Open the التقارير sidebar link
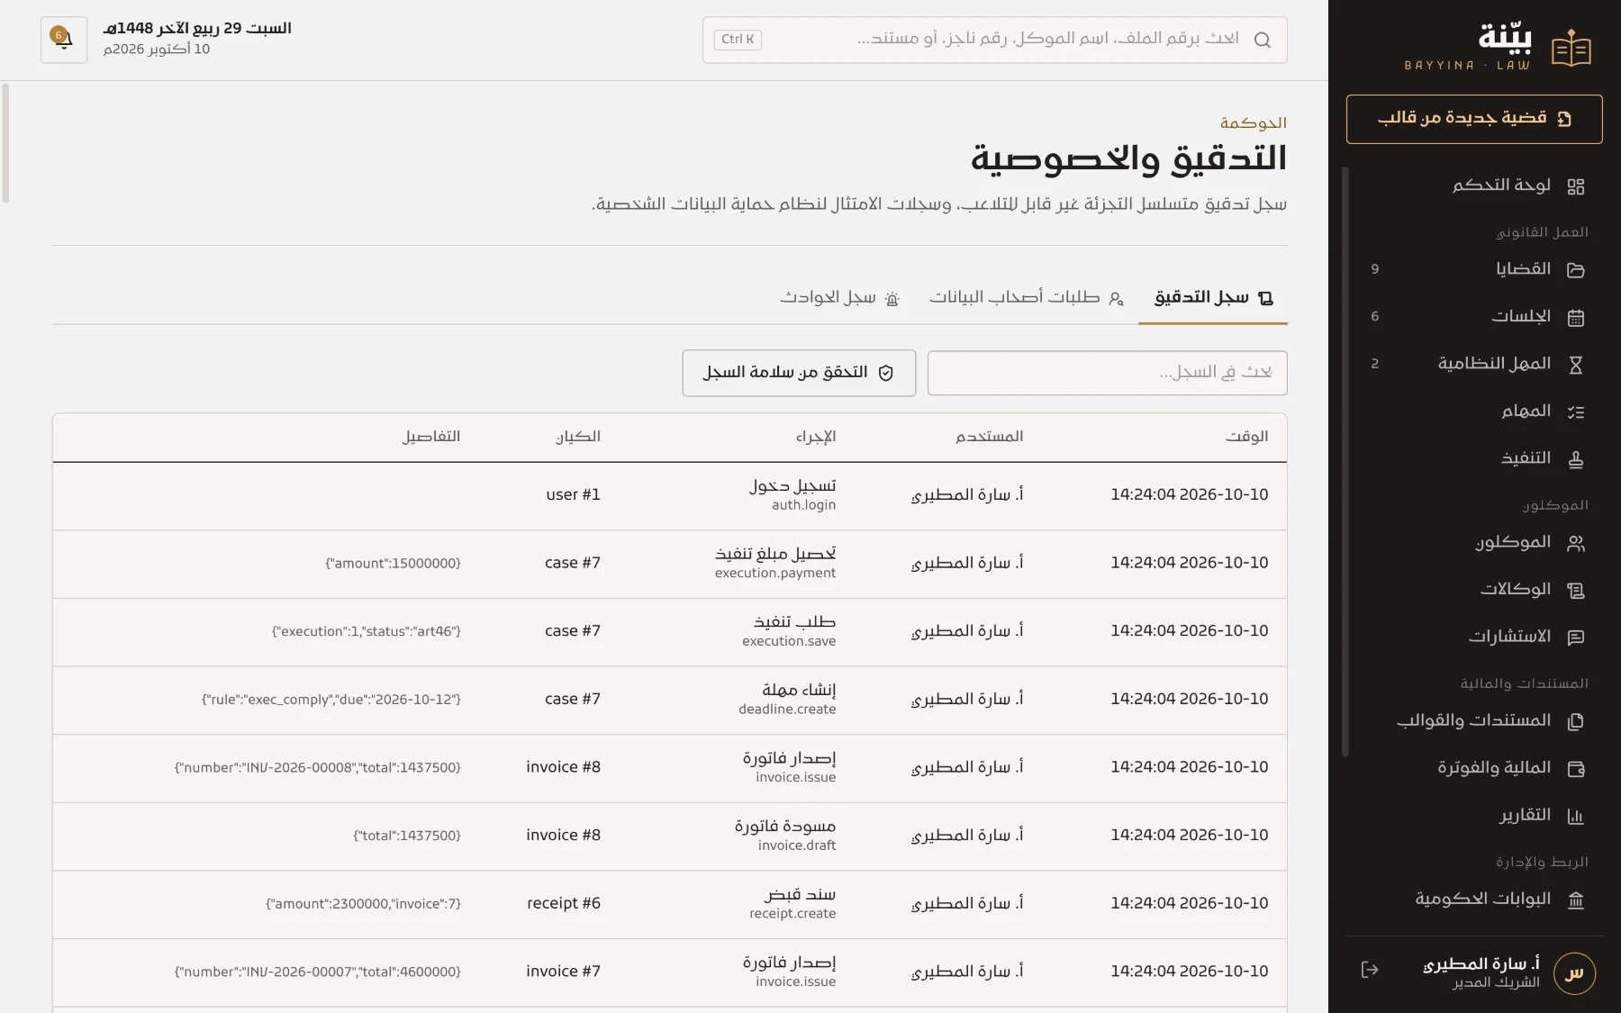This screenshot has height=1013, width=1621. point(1474,816)
